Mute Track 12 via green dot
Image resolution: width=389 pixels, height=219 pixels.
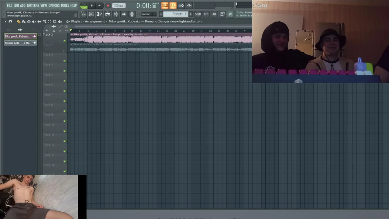pos(65,151)
